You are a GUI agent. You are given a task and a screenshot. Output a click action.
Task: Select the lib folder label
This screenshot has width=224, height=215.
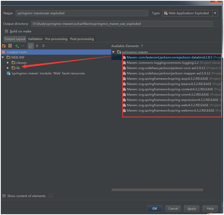(x=18, y=68)
